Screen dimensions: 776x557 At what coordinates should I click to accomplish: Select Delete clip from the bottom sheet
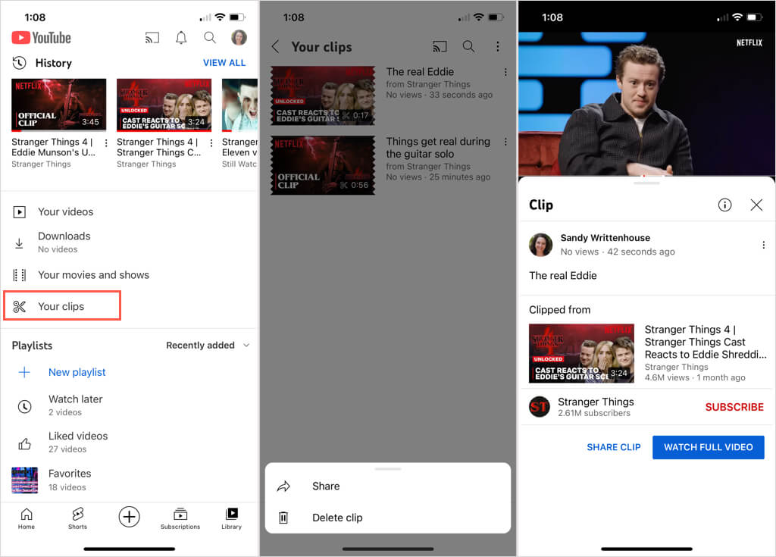click(x=337, y=518)
